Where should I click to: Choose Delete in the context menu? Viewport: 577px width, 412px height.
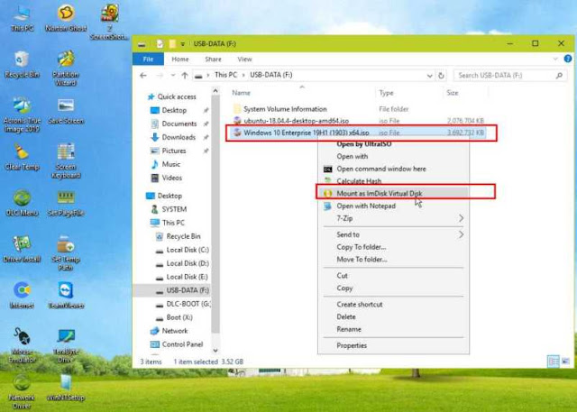pyautogui.click(x=393, y=316)
